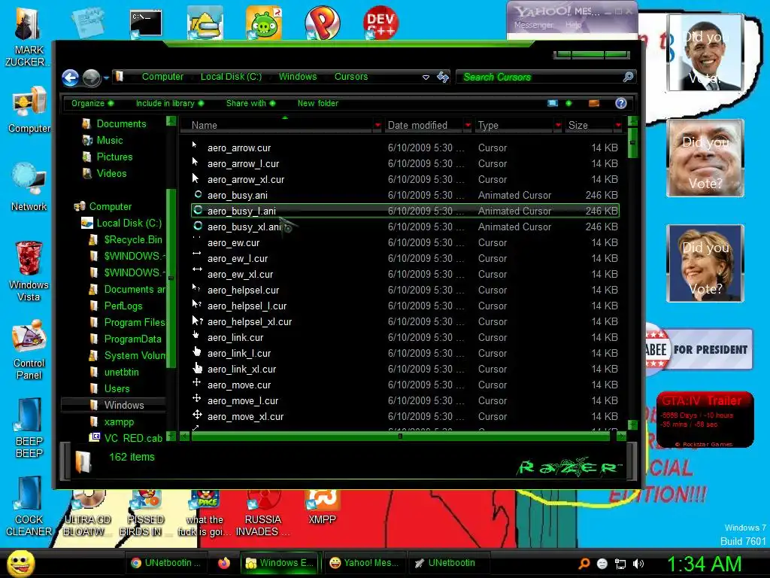Click the Forward navigation arrow in Explorer
The width and height of the screenshot is (770, 578).
click(x=91, y=78)
